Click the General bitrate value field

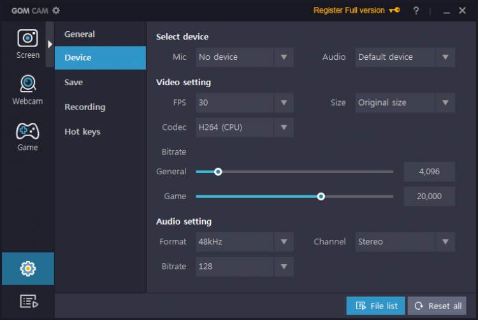(x=430, y=172)
